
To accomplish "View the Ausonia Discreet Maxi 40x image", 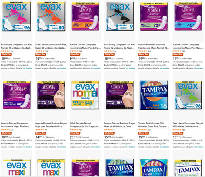I will click(188, 17).
